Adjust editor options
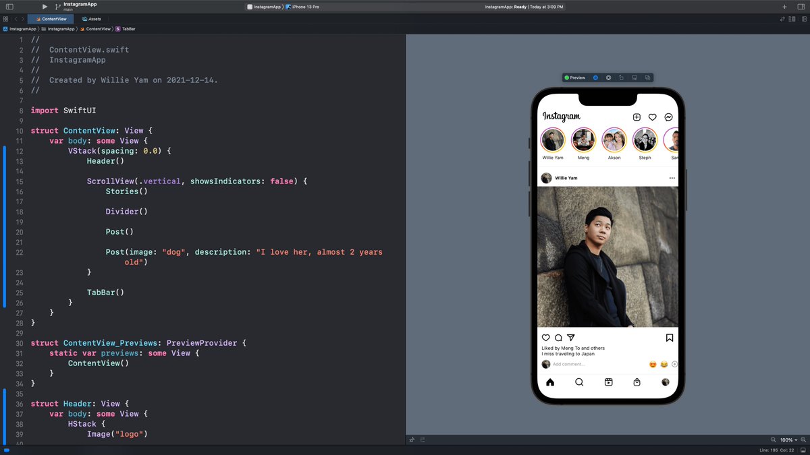810x455 pixels. 793,19
